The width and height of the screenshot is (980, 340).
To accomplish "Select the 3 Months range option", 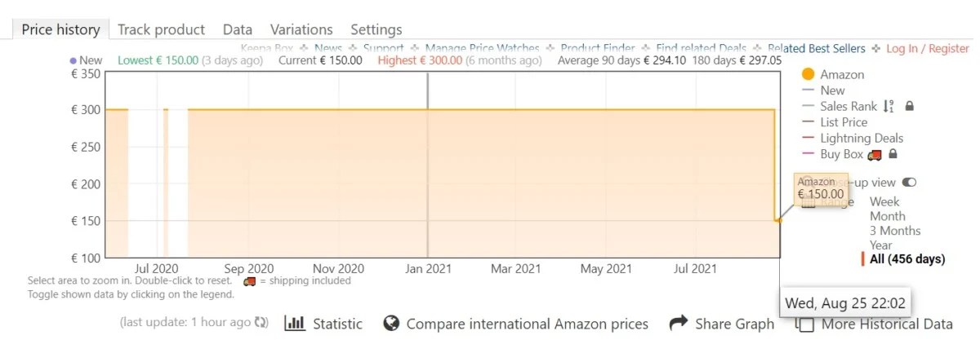I will pyautogui.click(x=895, y=231).
